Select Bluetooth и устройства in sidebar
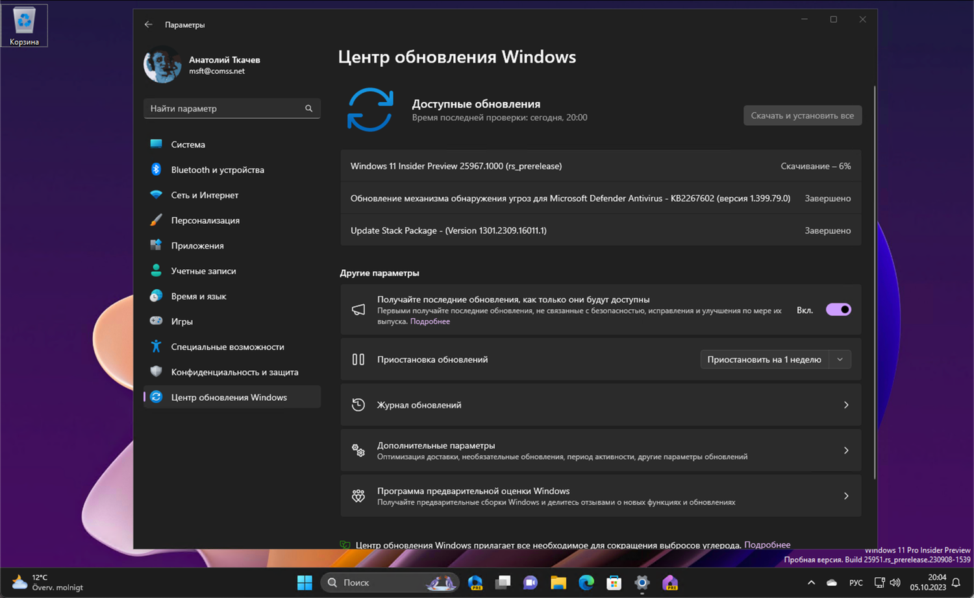The height and width of the screenshot is (598, 974). pyautogui.click(x=218, y=169)
